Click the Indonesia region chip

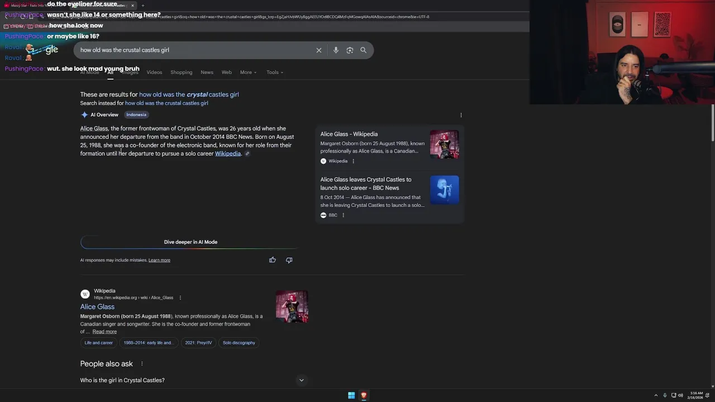coord(136,115)
